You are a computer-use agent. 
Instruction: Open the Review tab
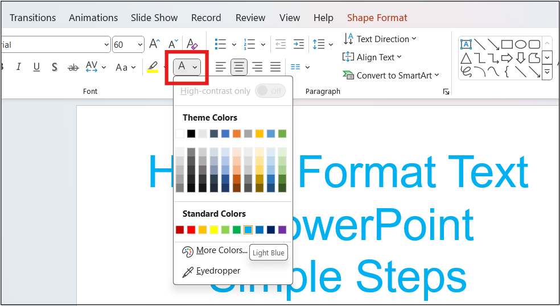tap(250, 18)
